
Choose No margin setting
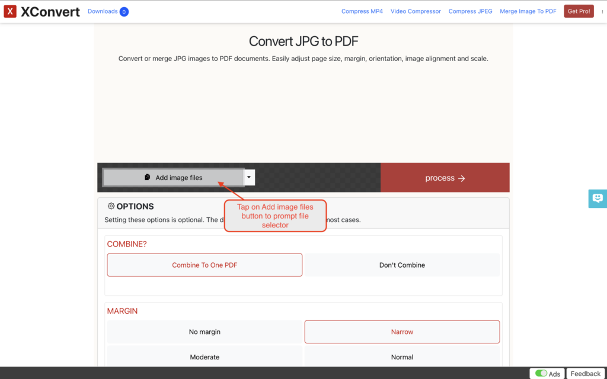pyautogui.click(x=205, y=332)
